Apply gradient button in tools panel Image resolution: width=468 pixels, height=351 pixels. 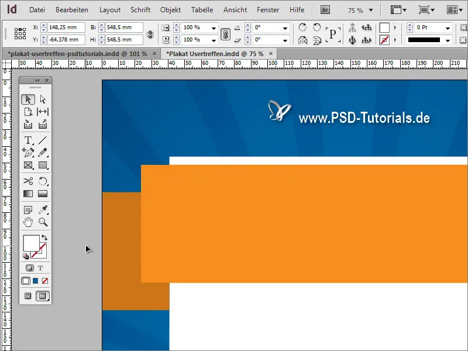[x=36, y=281]
